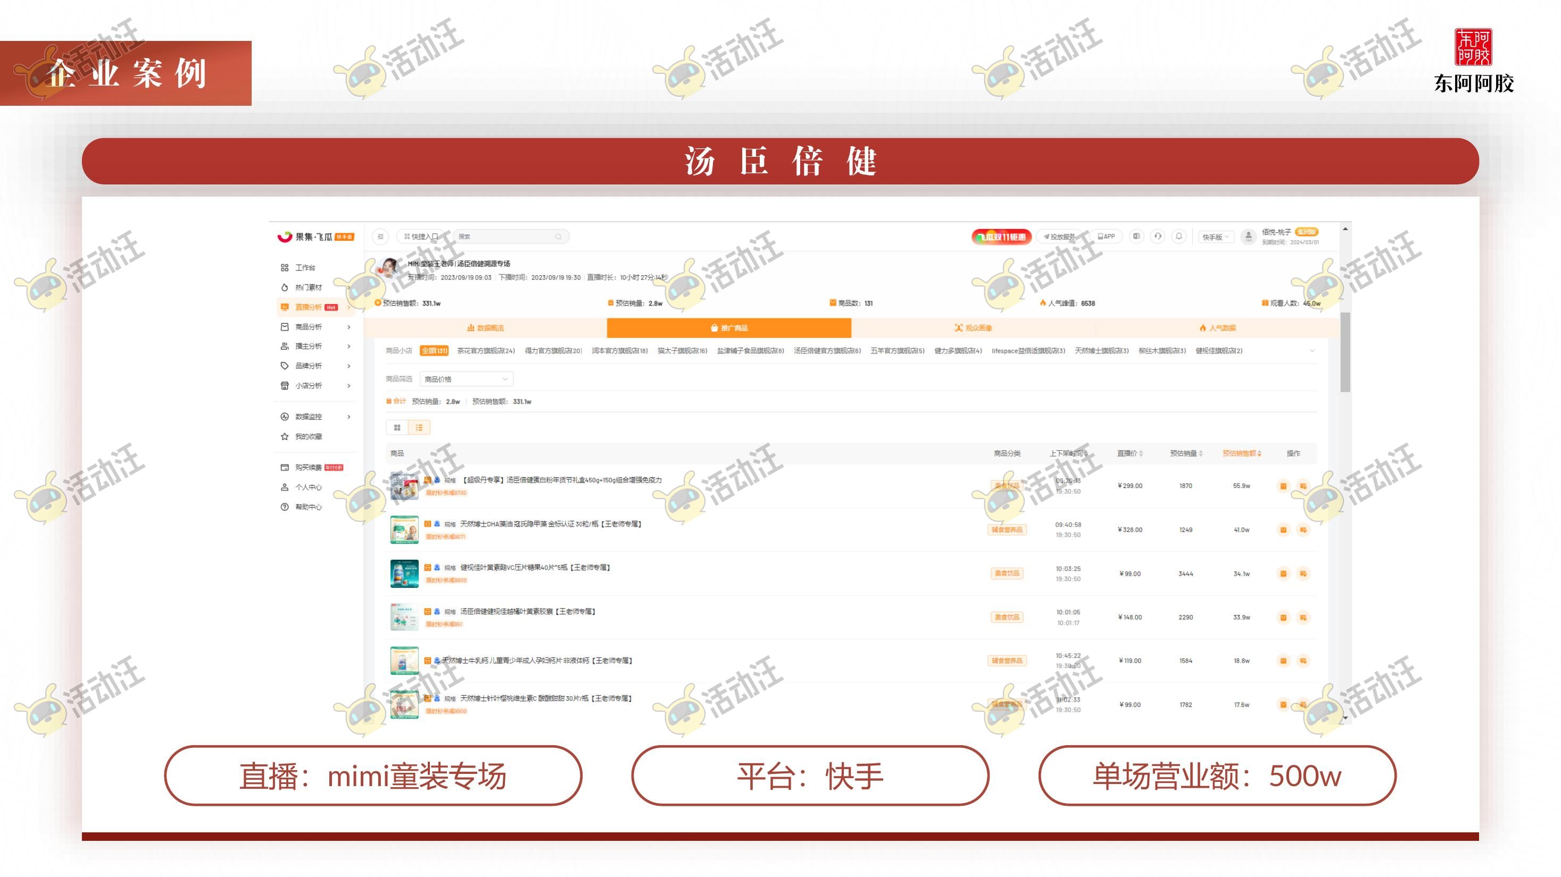Image resolution: width=1561 pixels, height=877 pixels.
Task: Click the second action icon in the ¥328.00 row
Action: coord(1303,529)
